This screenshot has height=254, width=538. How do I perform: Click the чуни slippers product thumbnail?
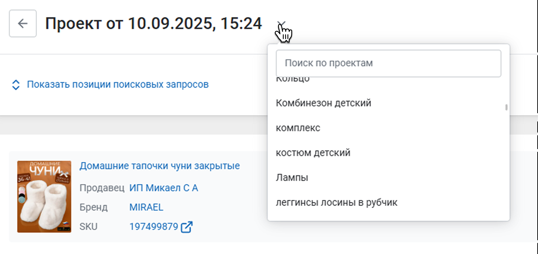click(x=44, y=197)
